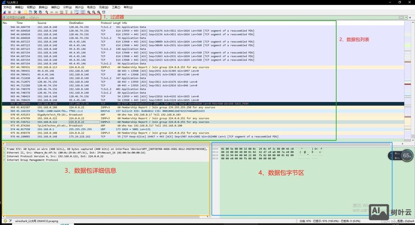Jump to first packet icon
This screenshot has height=225, width=415.
tap(66, 12)
